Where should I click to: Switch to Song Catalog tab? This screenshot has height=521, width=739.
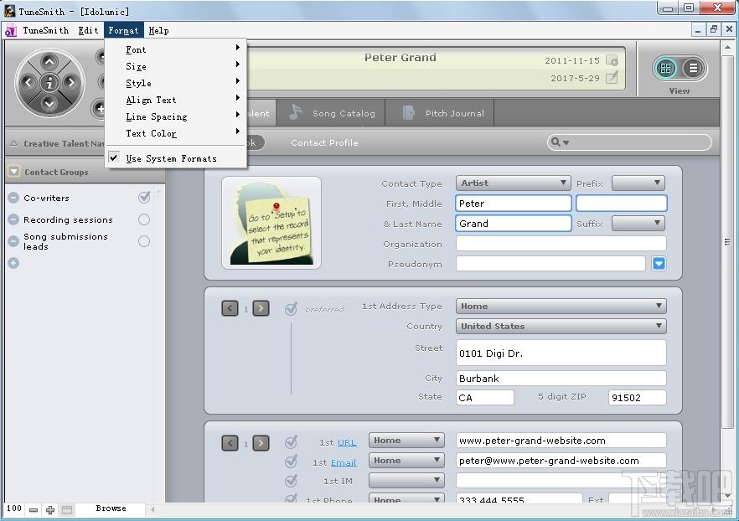331,113
